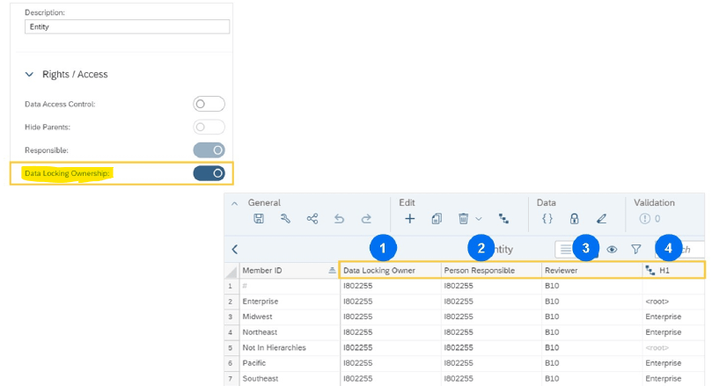Click the Delete trash icon
Viewport: 712px width, 386px height.
463,219
